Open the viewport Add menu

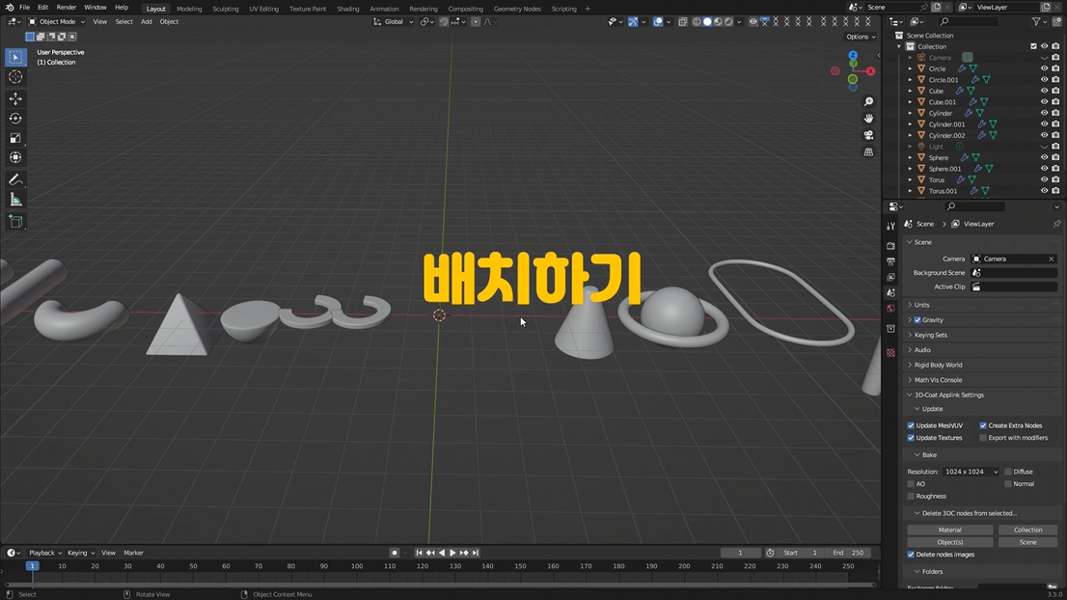(147, 22)
